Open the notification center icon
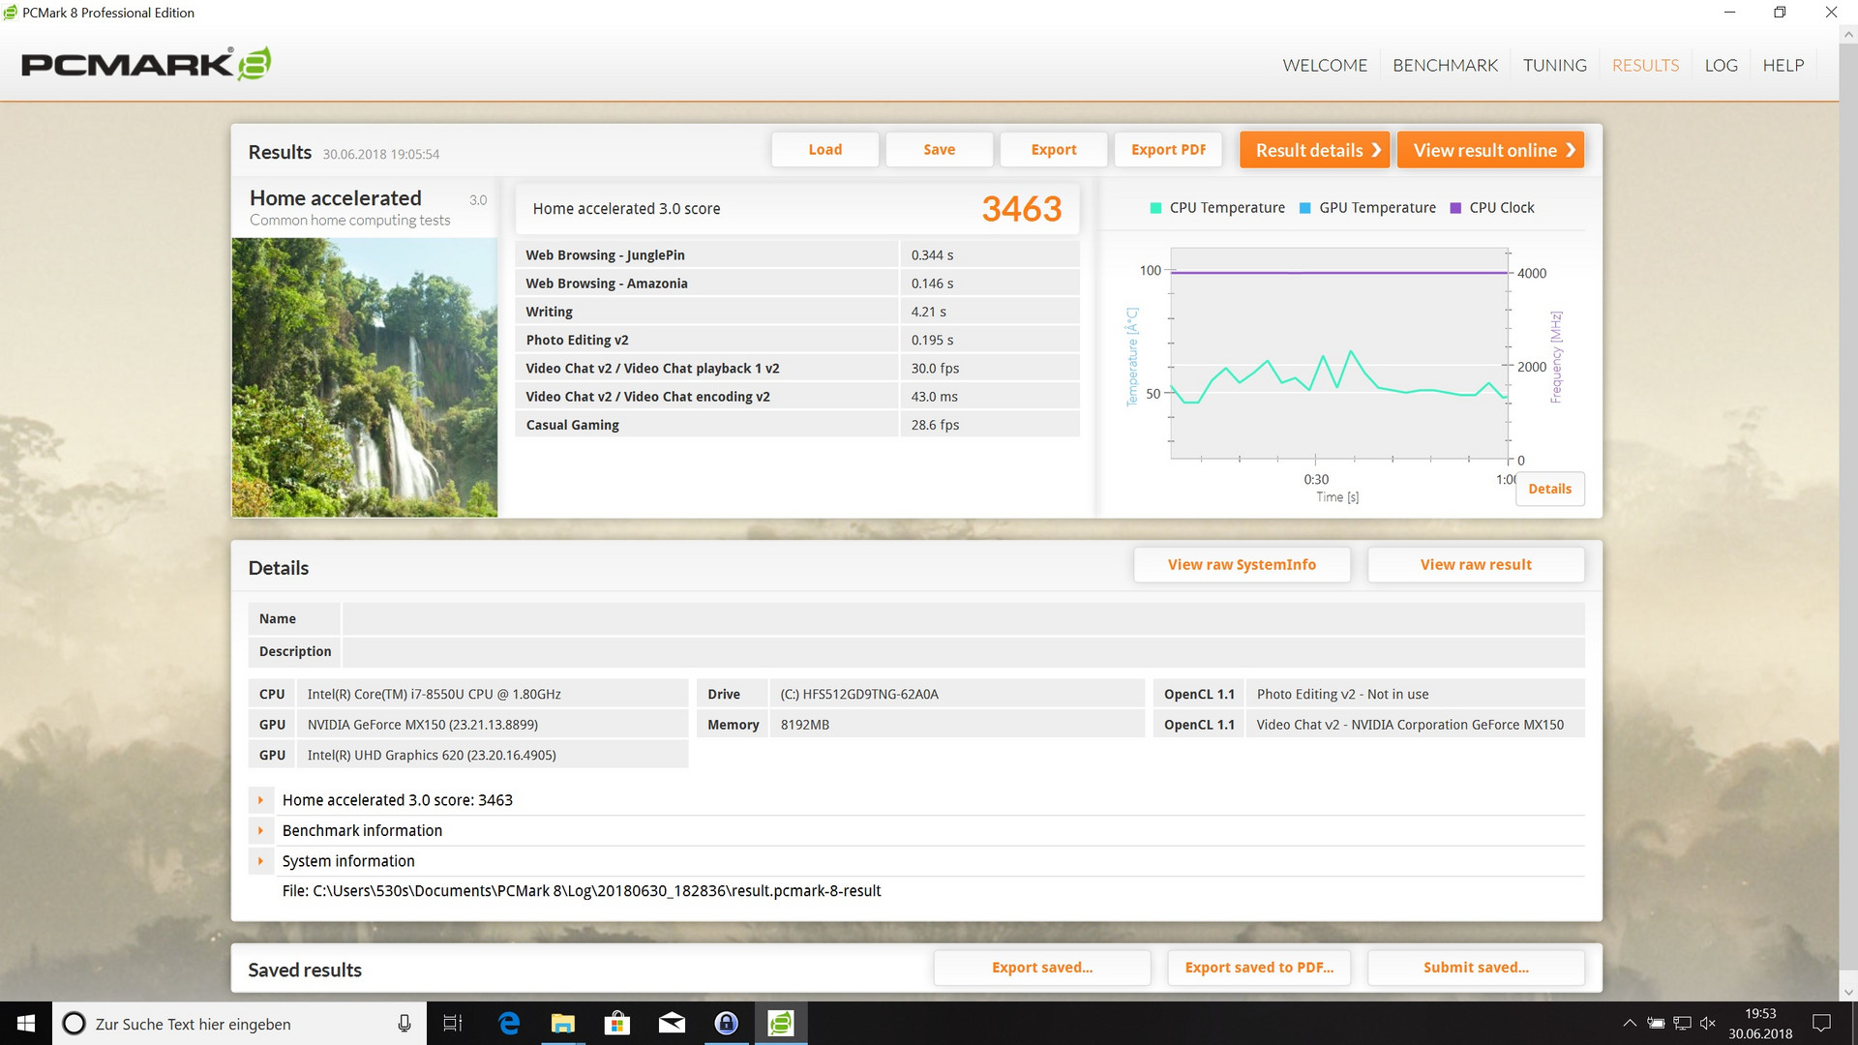This screenshot has height=1045, width=1858. tap(1821, 1023)
